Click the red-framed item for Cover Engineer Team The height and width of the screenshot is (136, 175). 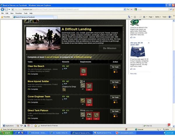coord(89,102)
